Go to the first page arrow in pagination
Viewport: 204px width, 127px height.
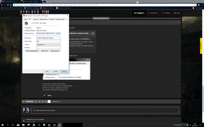23,101
